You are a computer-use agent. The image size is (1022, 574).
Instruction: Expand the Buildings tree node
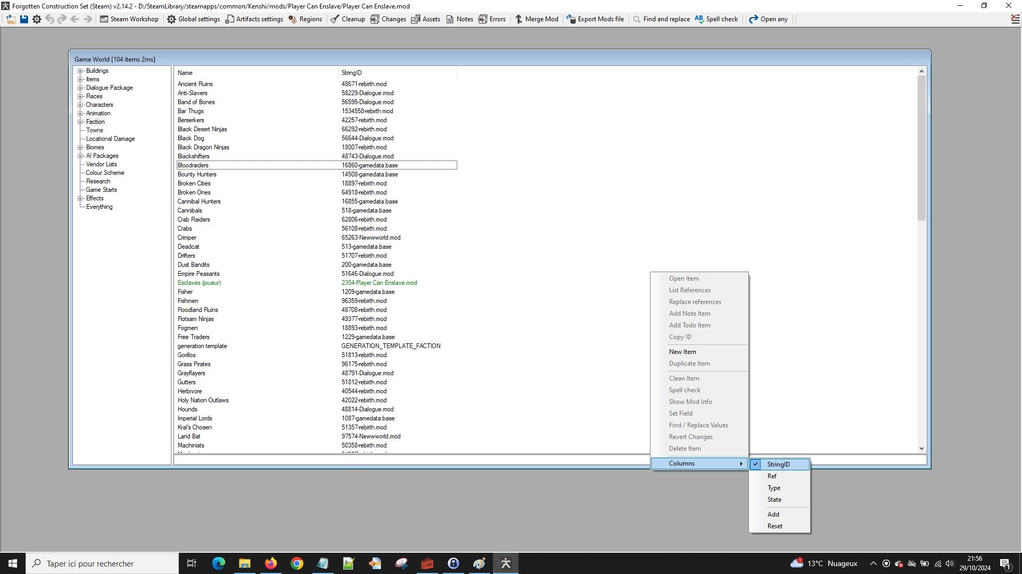(80, 71)
